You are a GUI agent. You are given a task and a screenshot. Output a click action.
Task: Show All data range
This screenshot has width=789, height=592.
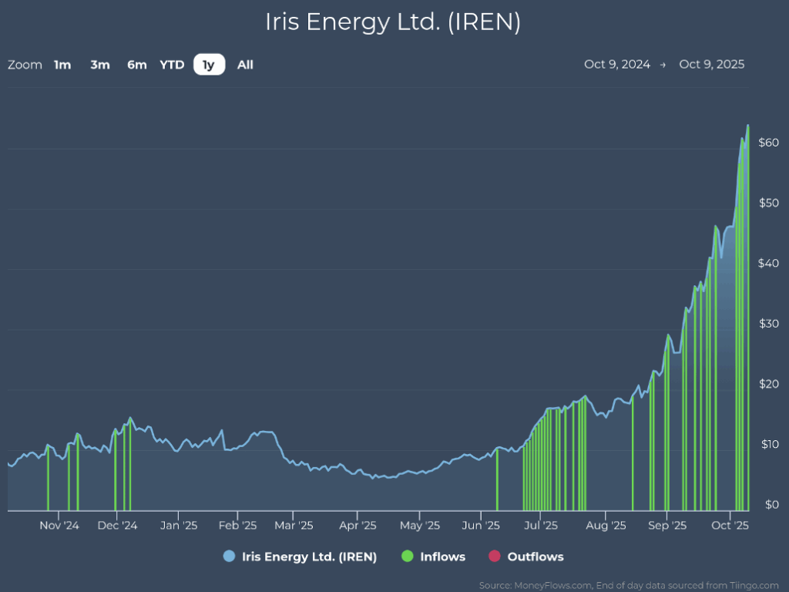[x=245, y=65]
